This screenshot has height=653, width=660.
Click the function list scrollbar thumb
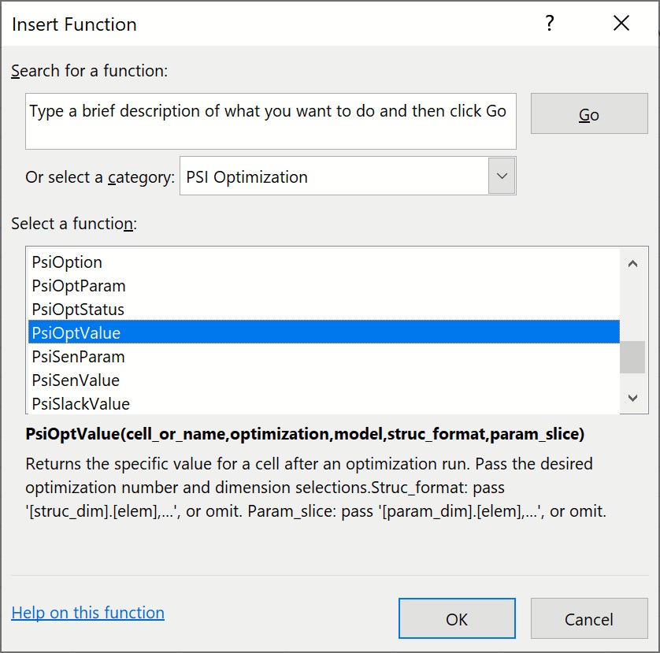pos(632,356)
